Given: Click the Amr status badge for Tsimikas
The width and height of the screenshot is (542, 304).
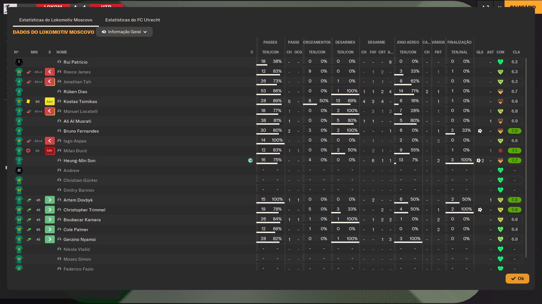Looking at the screenshot, I should tap(50, 101).
